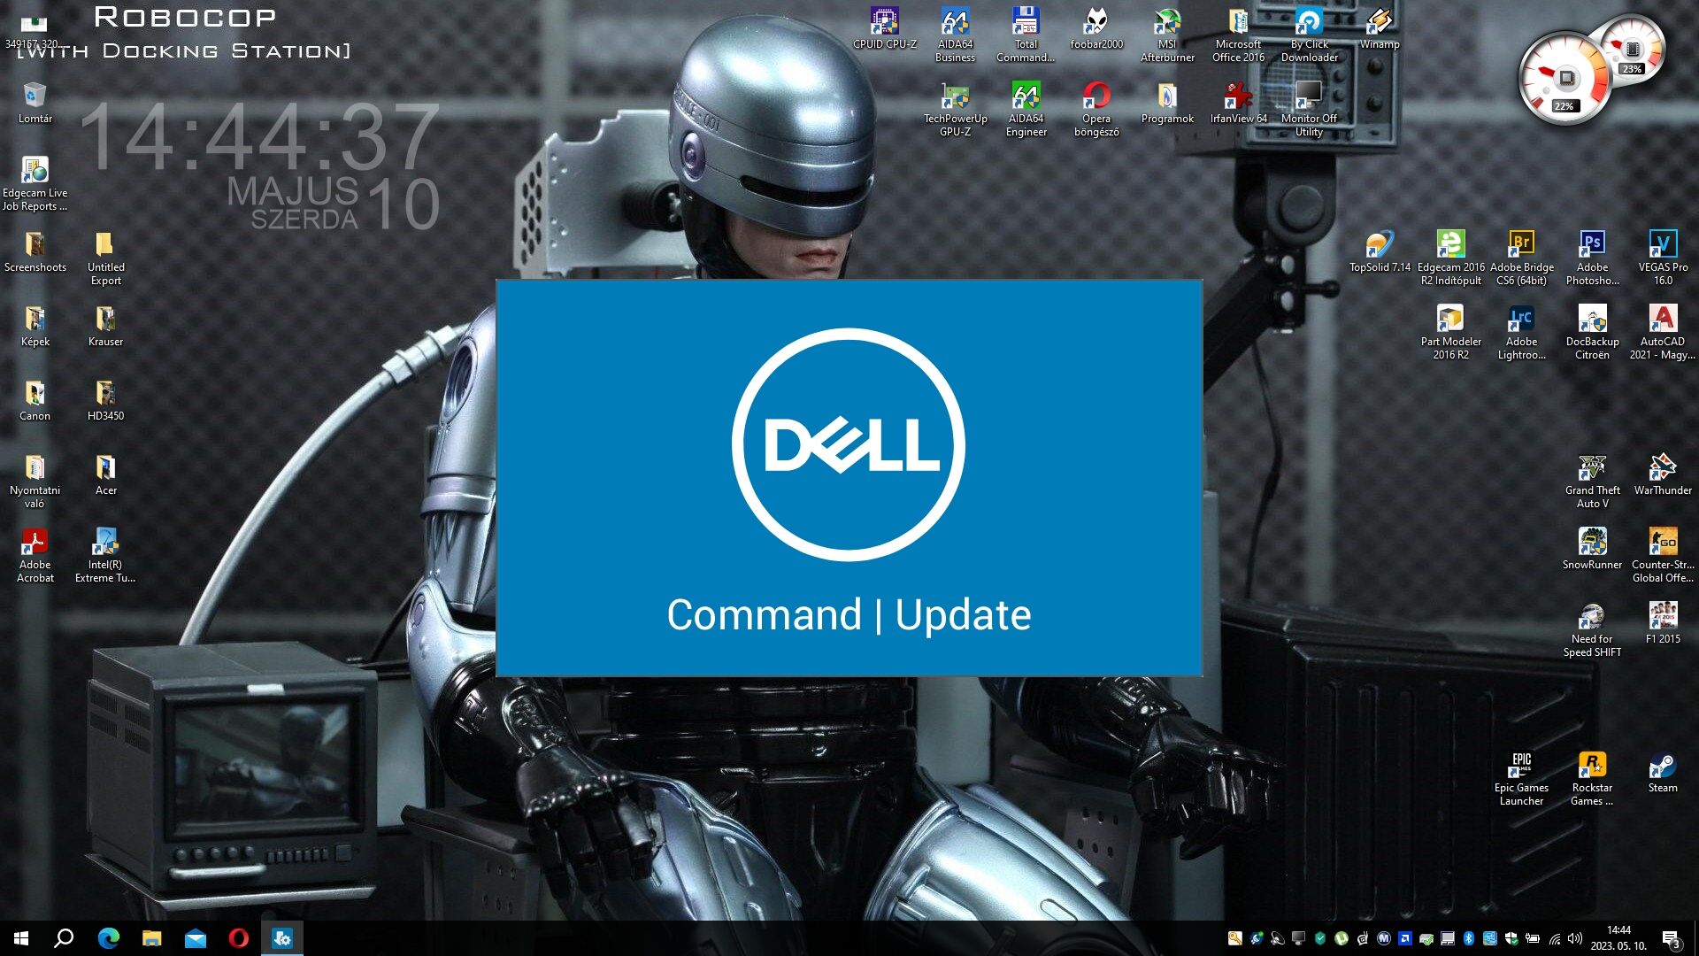Open Grand Theft Auto V icon
This screenshot has height=956, width=1699.
pos(1592,482)
